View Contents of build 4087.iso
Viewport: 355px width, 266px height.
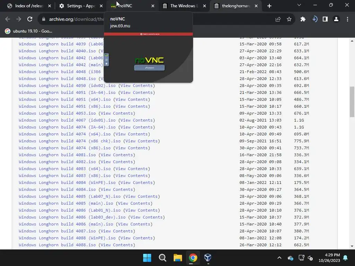click(x=116, y=231)
